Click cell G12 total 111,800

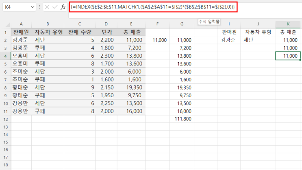(182, 119)
